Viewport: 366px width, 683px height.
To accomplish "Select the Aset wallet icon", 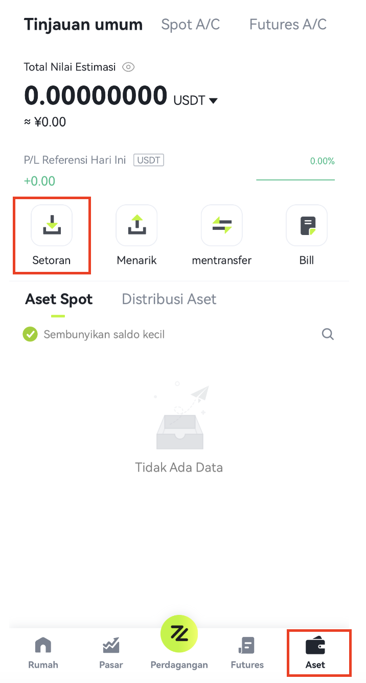I will (315, 646).
